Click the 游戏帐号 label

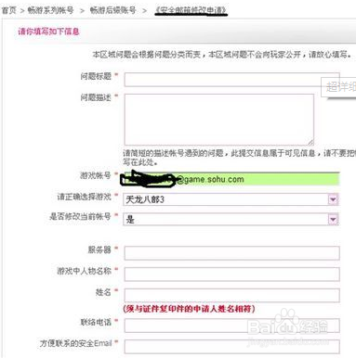[x=96, y=175]
